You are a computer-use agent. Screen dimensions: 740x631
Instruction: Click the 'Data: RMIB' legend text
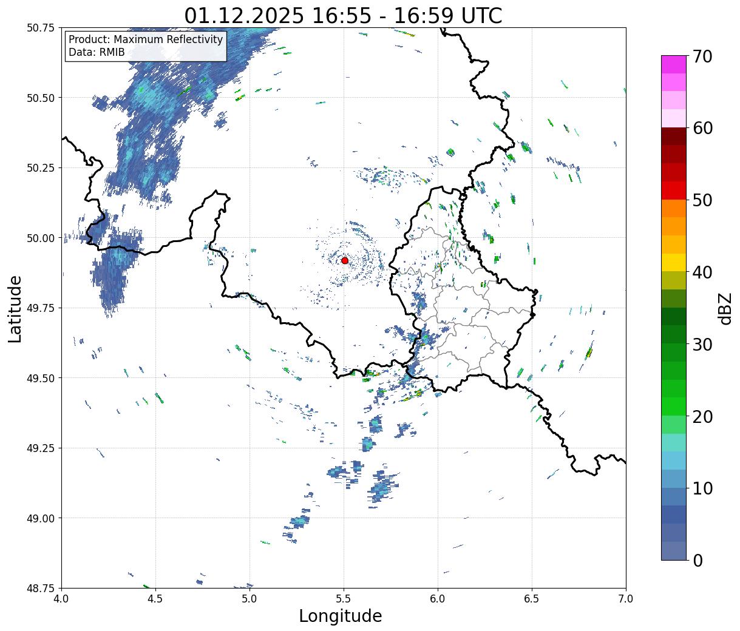(97, 52)
